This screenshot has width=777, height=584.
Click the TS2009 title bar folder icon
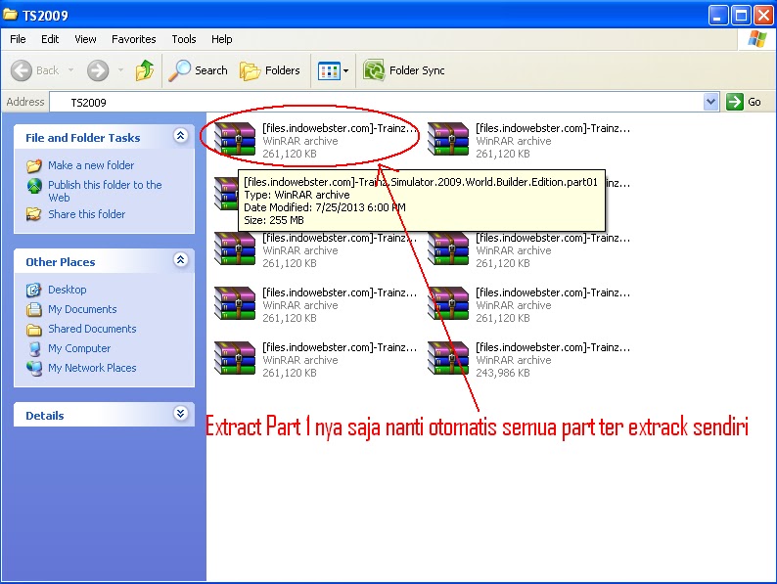click(x=11, y=15)
